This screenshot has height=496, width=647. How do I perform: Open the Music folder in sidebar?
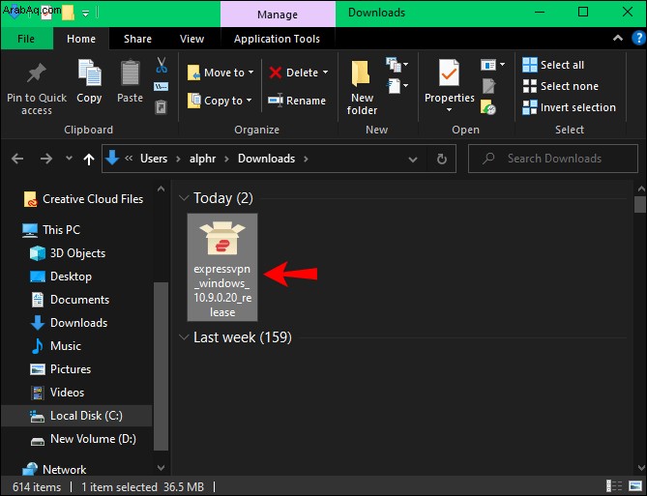click(56, 346)
